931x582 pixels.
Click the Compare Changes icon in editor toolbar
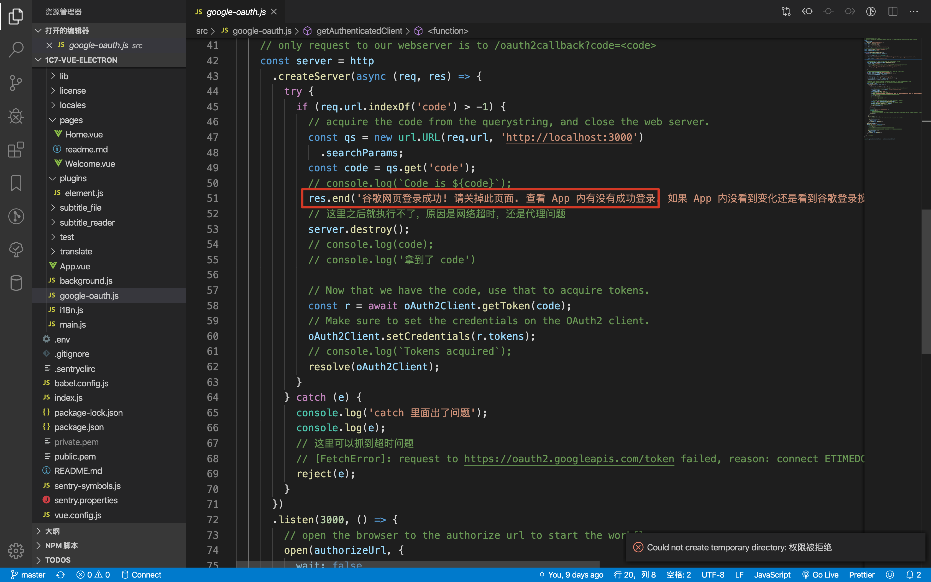786,12
